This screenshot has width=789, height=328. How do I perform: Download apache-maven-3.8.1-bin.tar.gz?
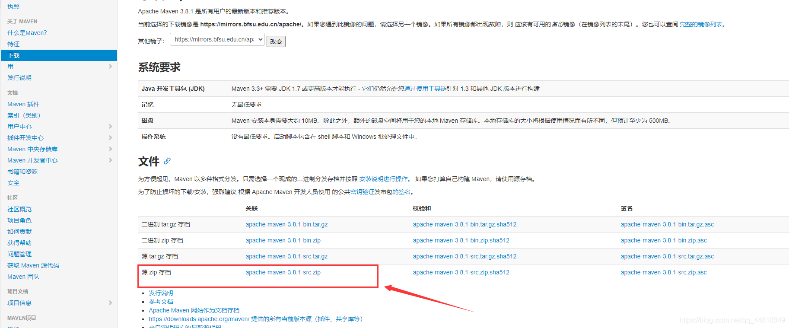pyautogui.click(x=286, y=224)
